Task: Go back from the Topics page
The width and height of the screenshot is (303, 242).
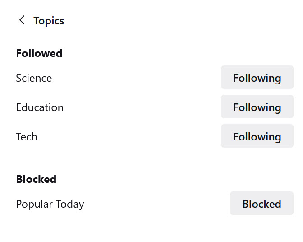Action: (x=22, y=20)
